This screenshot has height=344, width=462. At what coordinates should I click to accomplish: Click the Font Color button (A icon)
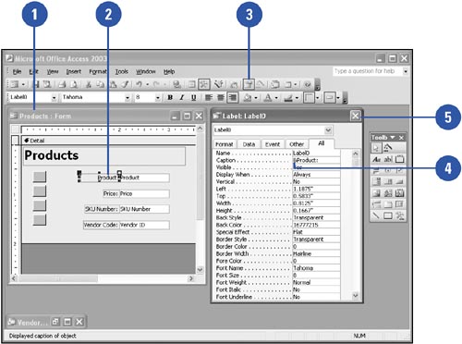[x=268, y=98]
